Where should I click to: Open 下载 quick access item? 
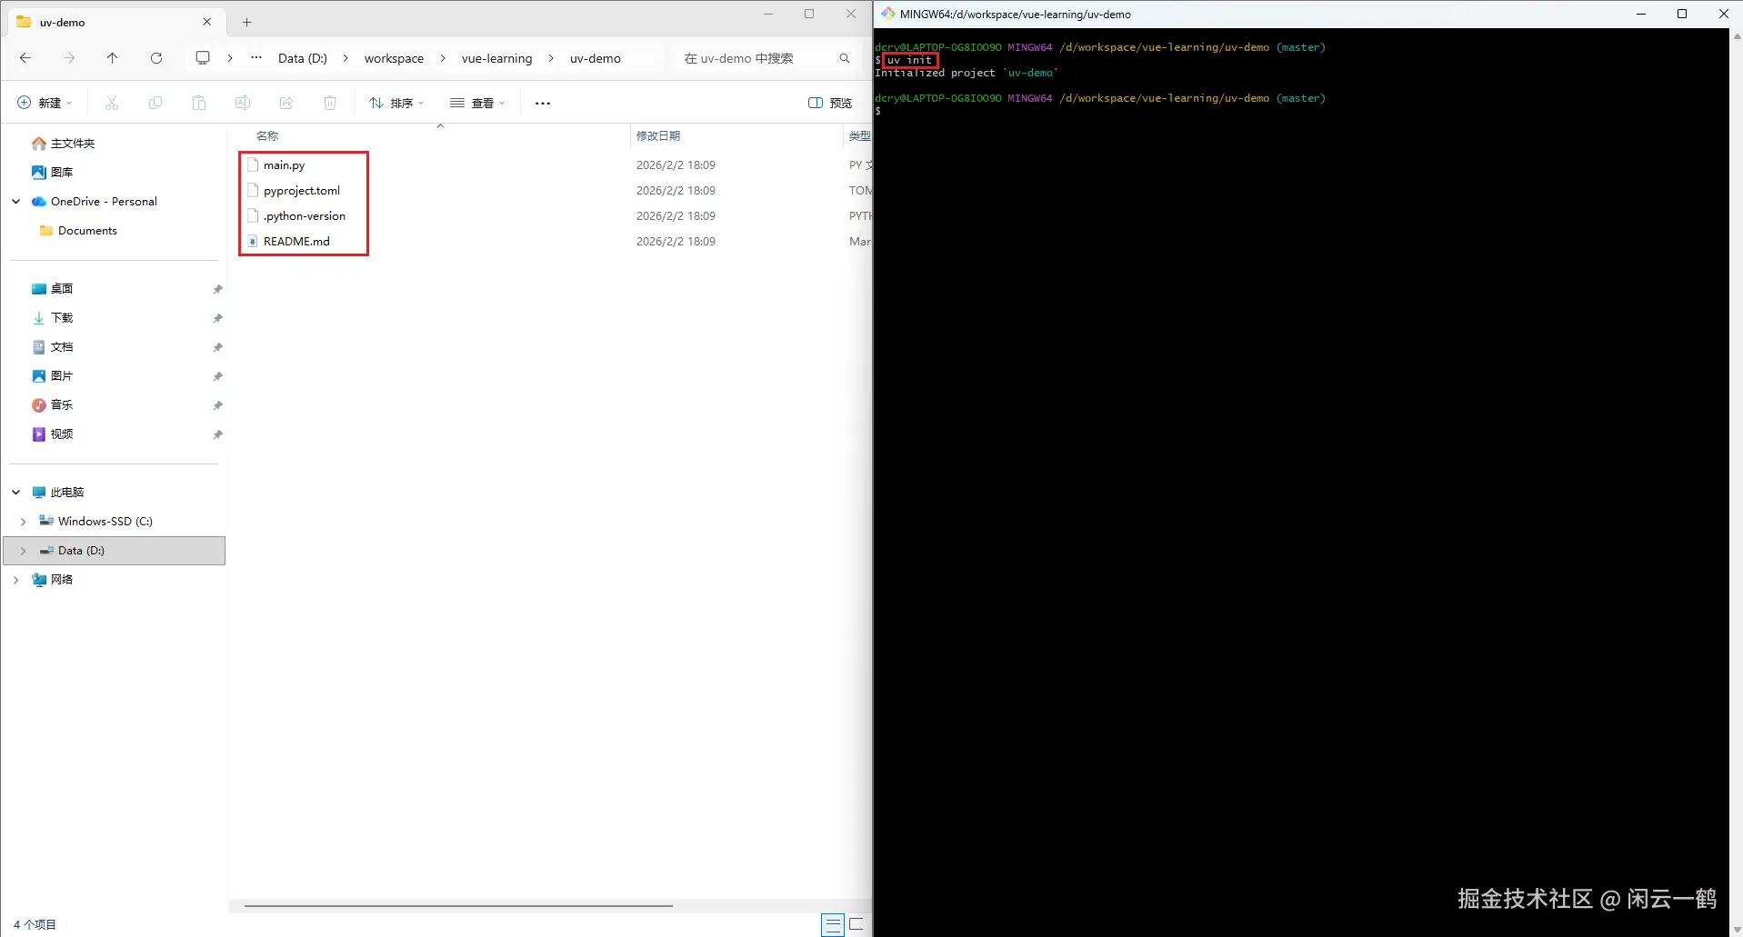pos(52,318)
